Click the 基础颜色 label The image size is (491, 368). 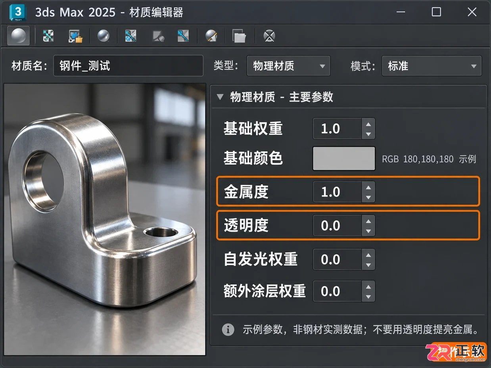tap(253, 158)
